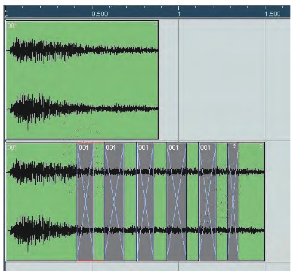Viewport: 293px width, 279px height.
Task: Select the 001 audio event on upper track
Action: [x=82, y=80]
